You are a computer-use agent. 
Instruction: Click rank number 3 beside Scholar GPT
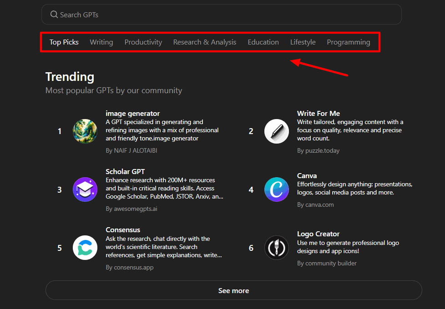(60, 189)
